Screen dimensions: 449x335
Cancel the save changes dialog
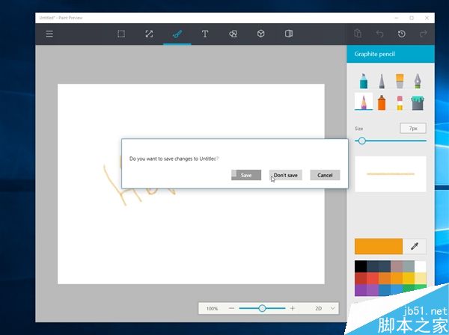click(325, 175)
